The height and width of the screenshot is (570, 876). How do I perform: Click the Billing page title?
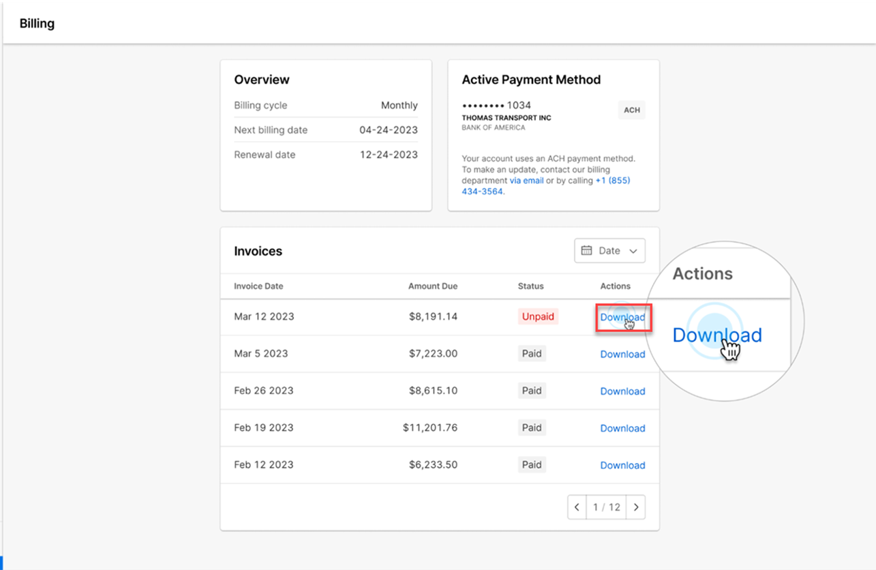coord(37,23)
